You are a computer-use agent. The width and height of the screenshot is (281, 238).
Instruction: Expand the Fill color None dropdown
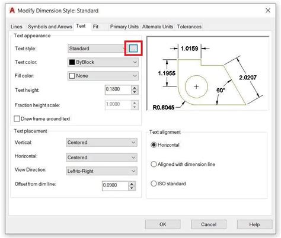tap(103, 76)
